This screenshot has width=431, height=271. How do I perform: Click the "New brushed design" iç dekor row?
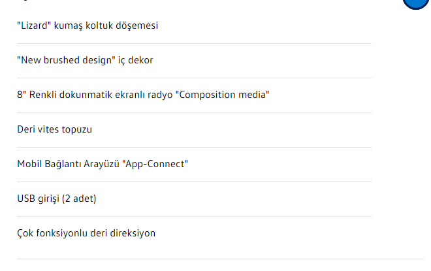pyautogui.click(x=85, y=61)
